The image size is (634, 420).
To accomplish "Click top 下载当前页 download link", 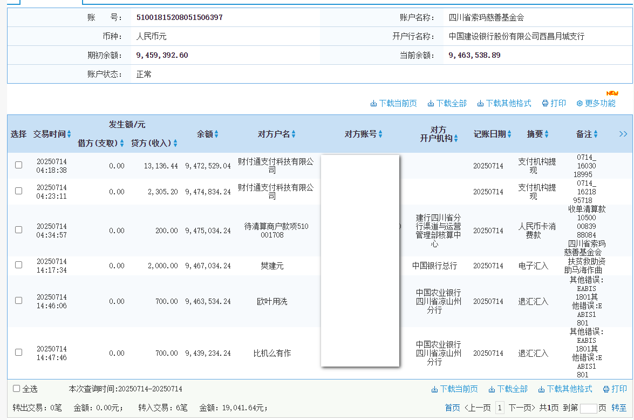I will pos(393,104).
